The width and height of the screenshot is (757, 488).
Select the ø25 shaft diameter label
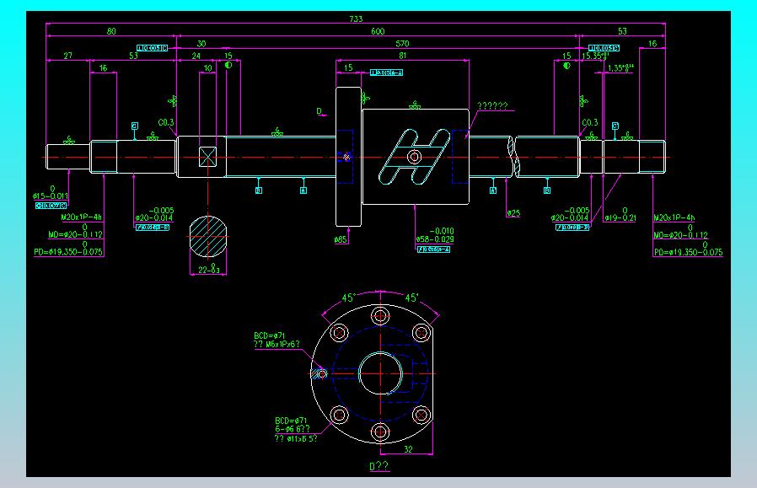(513, 213)
